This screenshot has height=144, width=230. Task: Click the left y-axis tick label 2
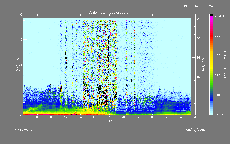[21, 90]
